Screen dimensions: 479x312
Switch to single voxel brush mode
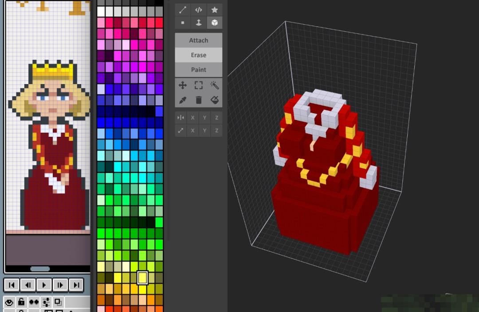click(183, 23)
